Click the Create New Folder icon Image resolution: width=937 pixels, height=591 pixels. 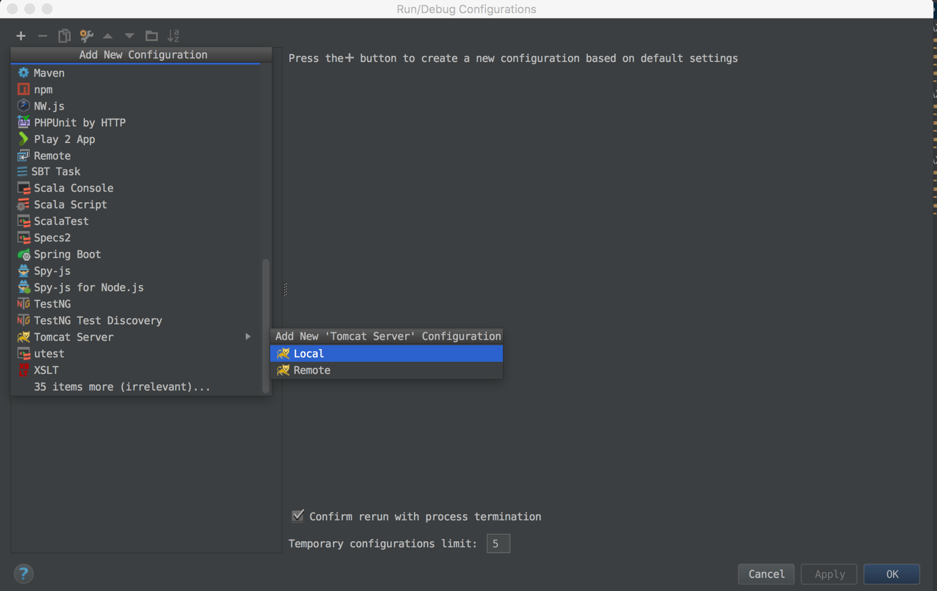click(x=152, y=36)
